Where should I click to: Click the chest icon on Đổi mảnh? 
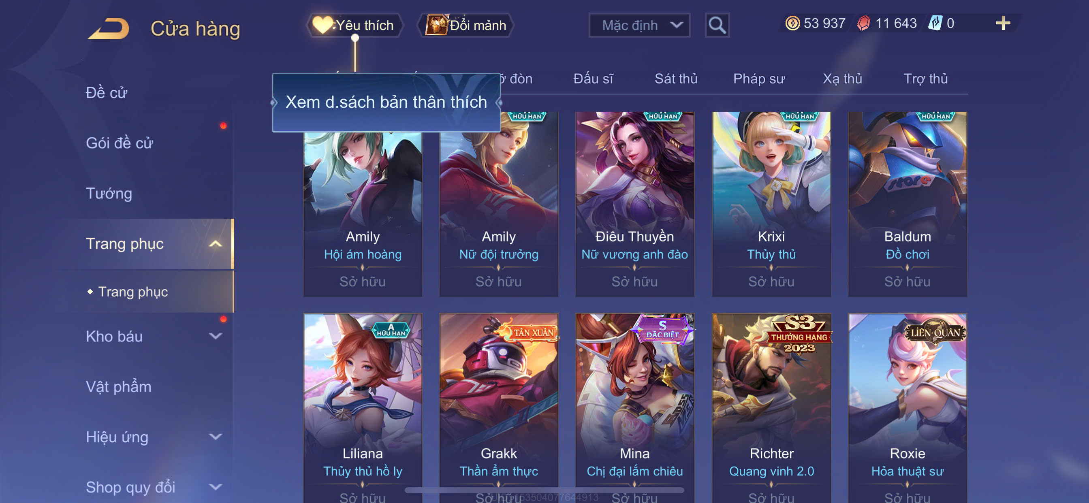(x=436, y=25)
